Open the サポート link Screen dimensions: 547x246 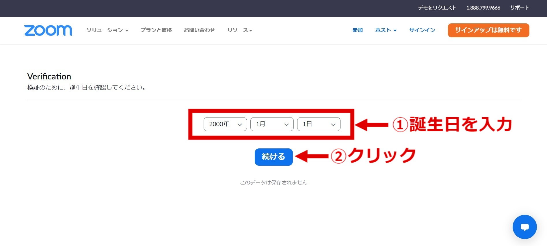[x=520, y=8]
